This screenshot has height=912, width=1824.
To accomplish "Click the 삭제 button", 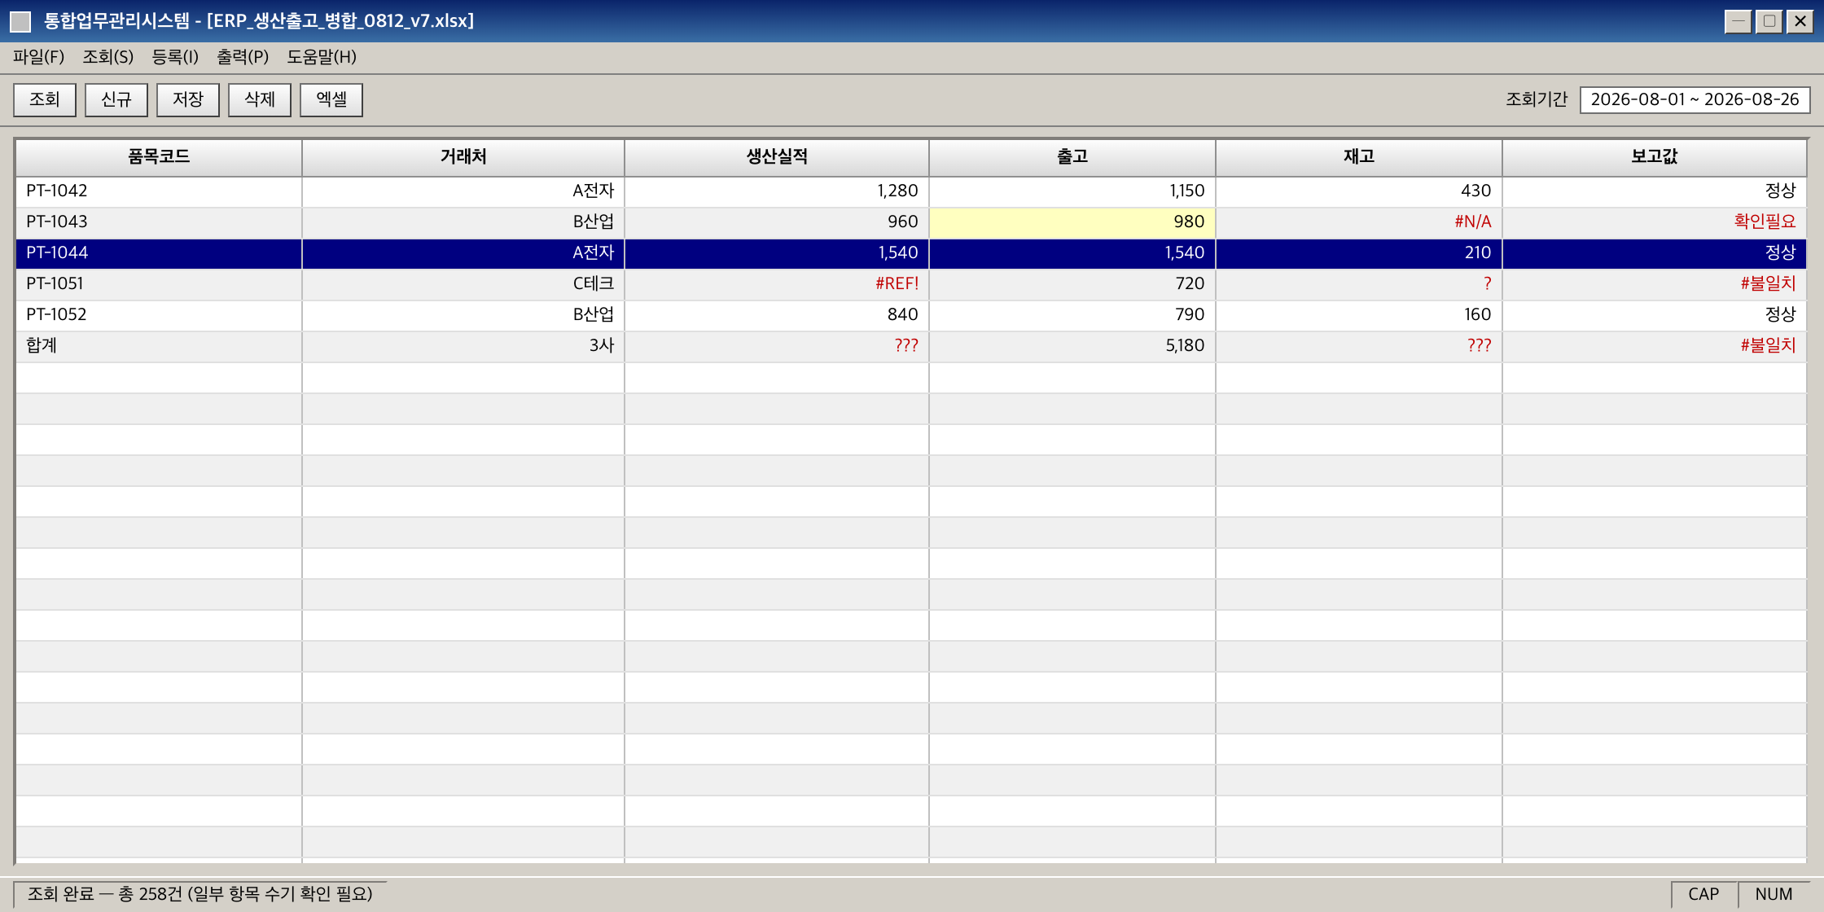I will click(x=260, y=99).
